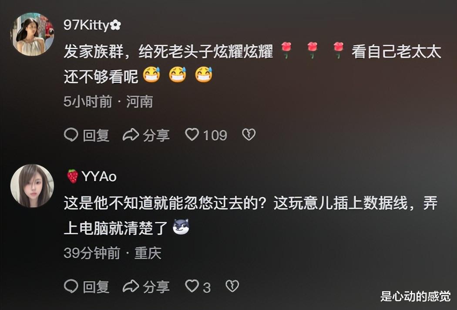Tap 分享 label on 97Kitty's comment
457x310 pixels.
tap(156, 135)
